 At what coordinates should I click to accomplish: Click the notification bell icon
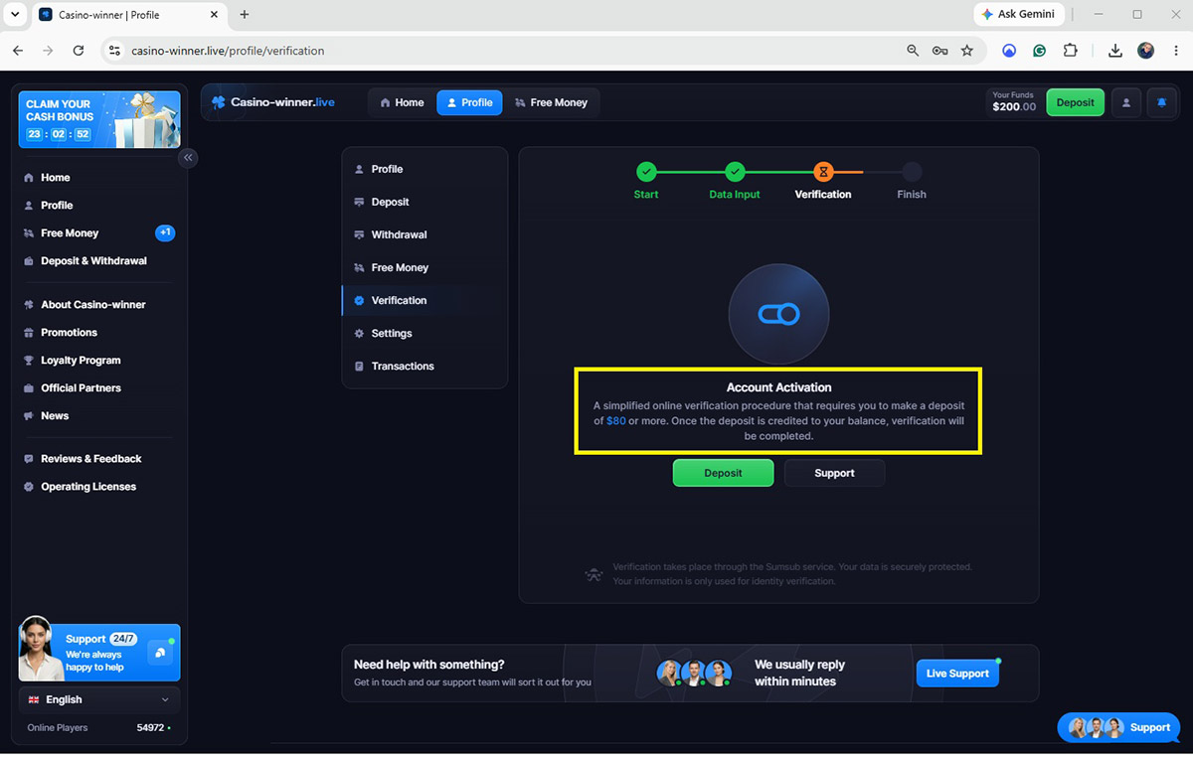click(x=1161, y=102)
